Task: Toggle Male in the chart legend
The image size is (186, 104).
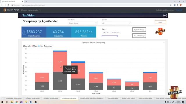Action: click(35, 46)
